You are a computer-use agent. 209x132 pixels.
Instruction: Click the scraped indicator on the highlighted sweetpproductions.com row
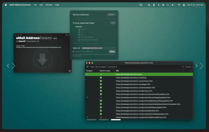[87, 74]
